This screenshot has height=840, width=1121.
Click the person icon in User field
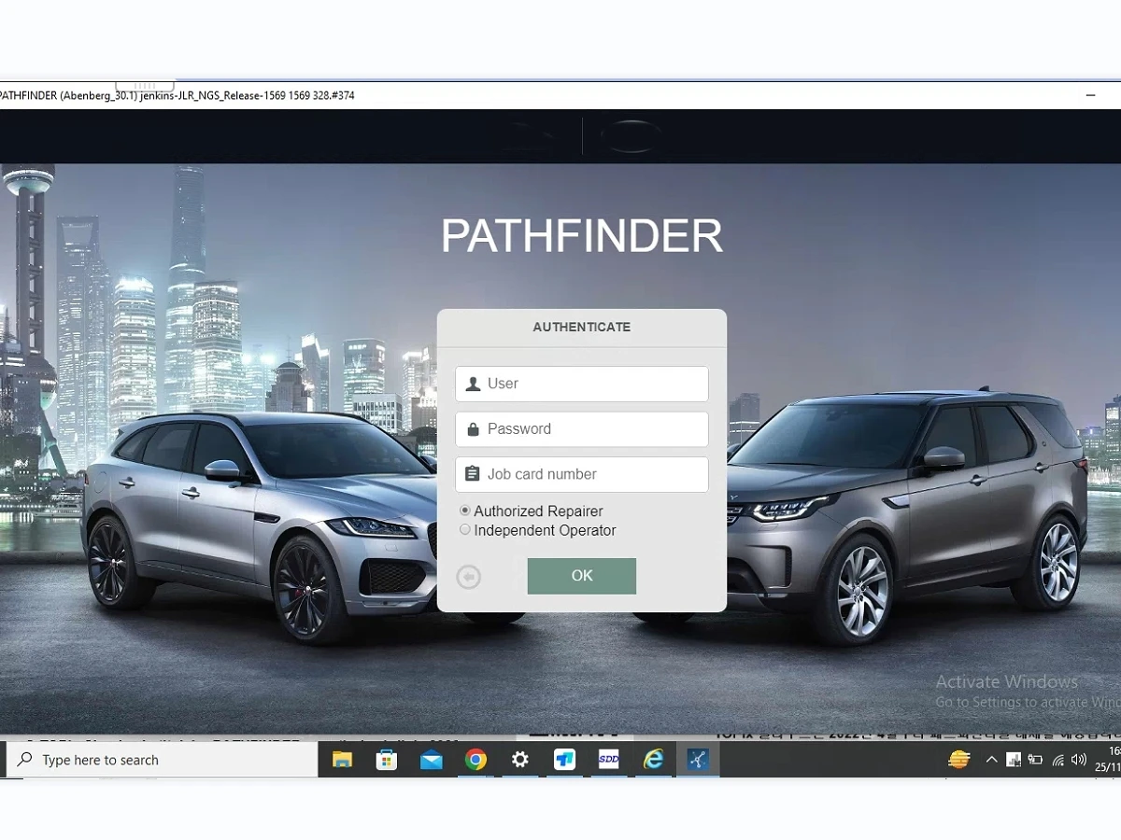[x=473, y=384]
